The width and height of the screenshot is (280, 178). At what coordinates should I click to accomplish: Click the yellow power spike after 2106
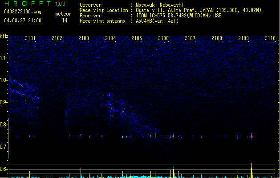[174, 172]
